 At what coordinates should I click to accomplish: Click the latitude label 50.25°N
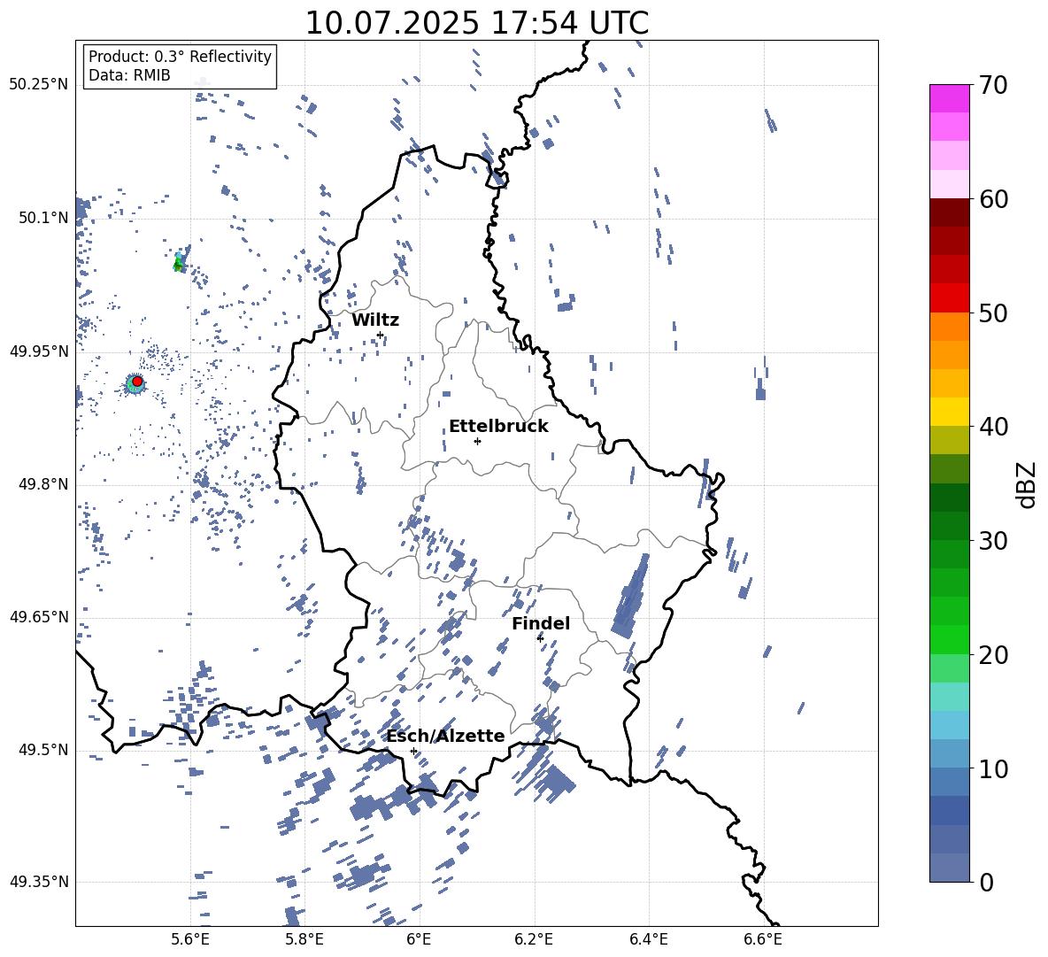[x=39, y=85]
